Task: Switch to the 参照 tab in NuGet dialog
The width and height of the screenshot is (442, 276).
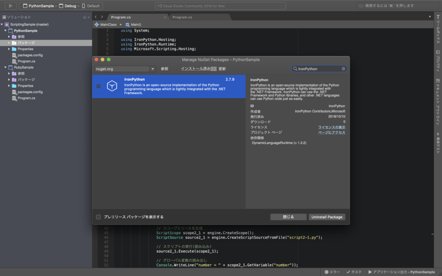Action: 164,68
